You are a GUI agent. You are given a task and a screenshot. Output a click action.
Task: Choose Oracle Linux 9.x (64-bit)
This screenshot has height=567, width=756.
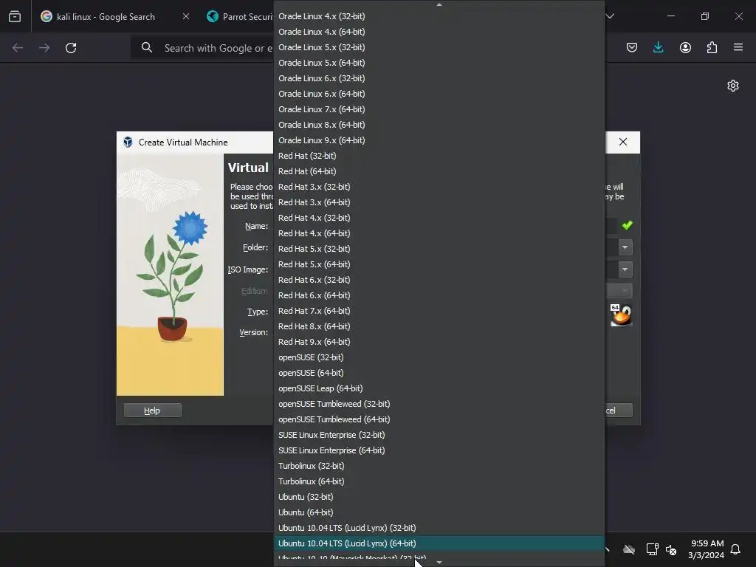point(439,140)
